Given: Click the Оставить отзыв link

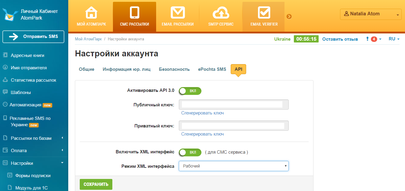Looking at the screenshot, I should [340, 39].
